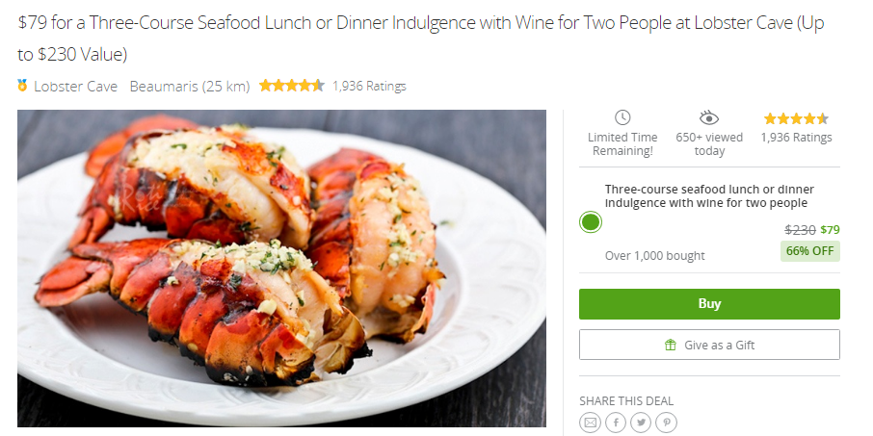
Task: Click the green Buy button
Action: tap(709, 303)
